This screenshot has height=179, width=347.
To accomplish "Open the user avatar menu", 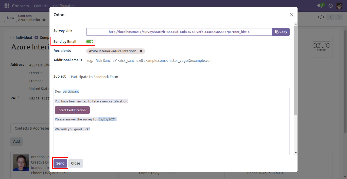I will 339,6.
